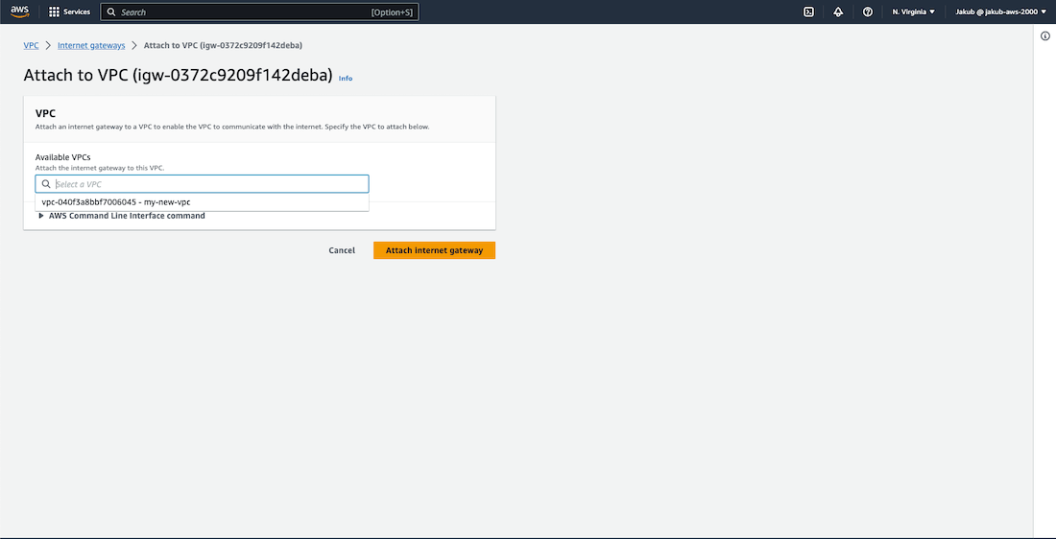
Task: Click the Cancel button
Action: tap(342, 250)
